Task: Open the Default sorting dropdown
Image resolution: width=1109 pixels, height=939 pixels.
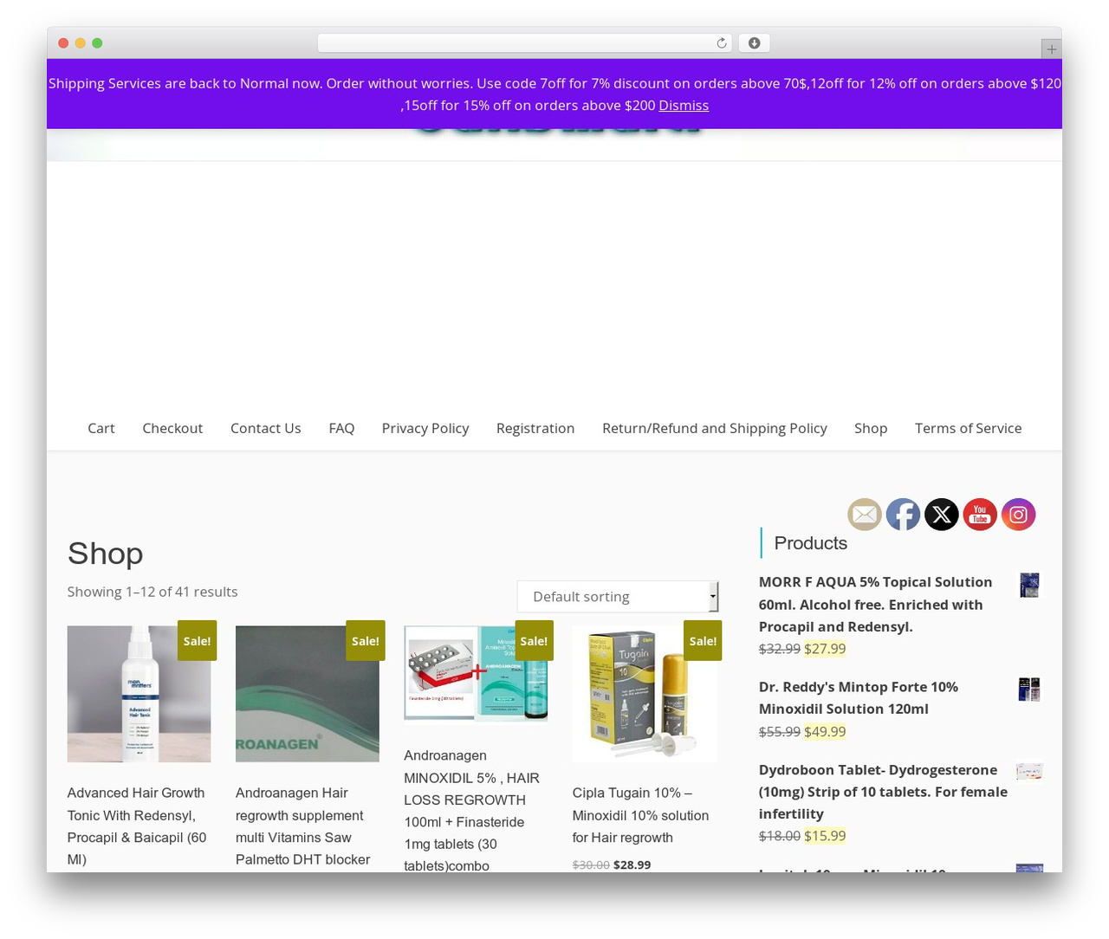Action: coord(618,597)
